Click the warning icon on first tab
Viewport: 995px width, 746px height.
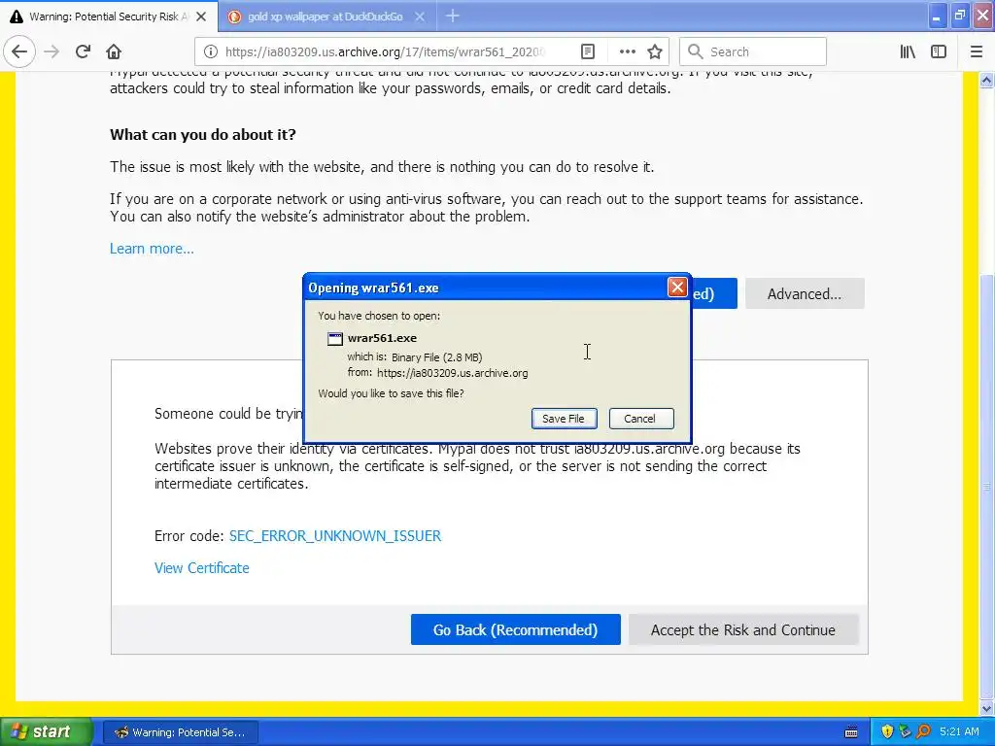[x=16, y=17]
